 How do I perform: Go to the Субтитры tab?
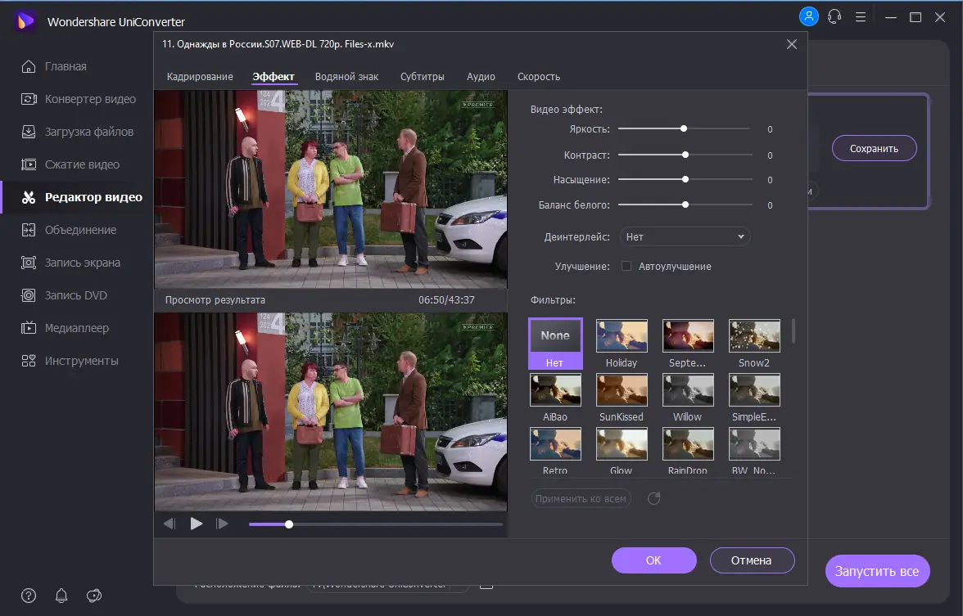coord(423,76)
